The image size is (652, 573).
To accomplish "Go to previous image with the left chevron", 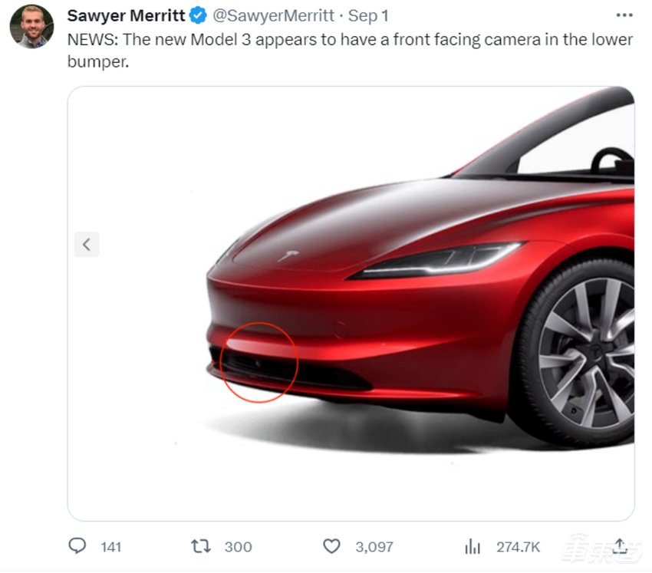I will [x=86, y=243].
